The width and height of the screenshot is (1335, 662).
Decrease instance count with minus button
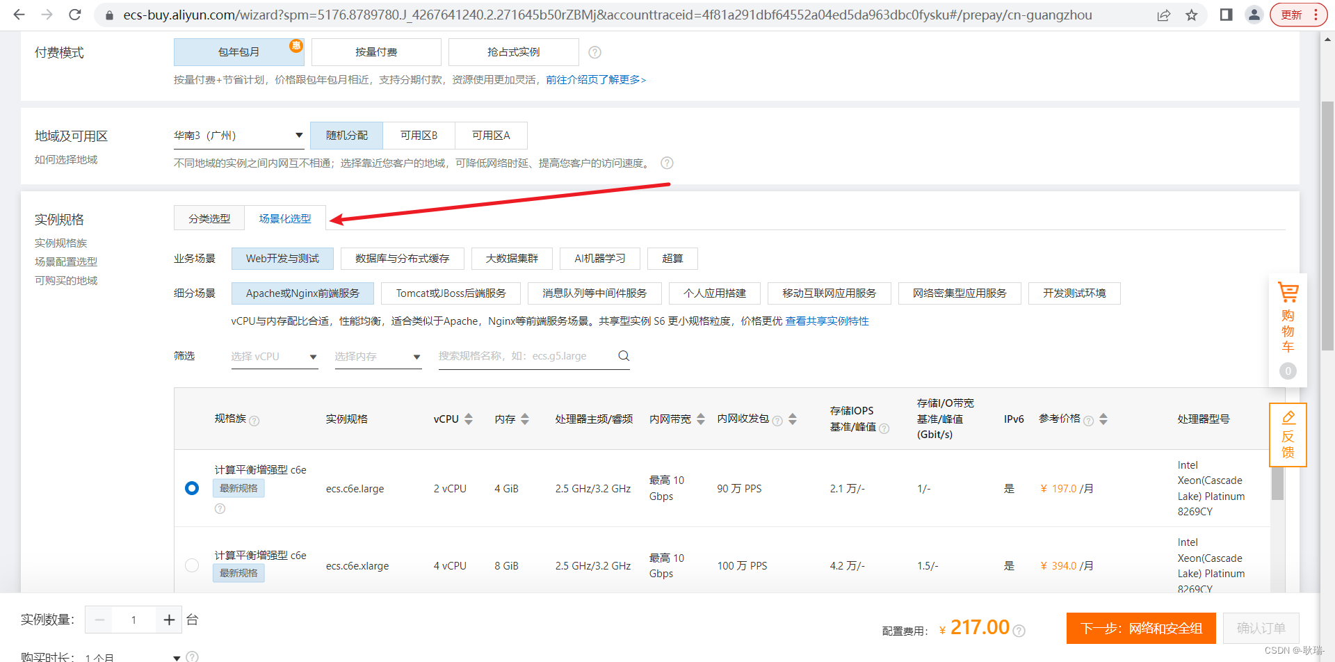coord(99,620)
